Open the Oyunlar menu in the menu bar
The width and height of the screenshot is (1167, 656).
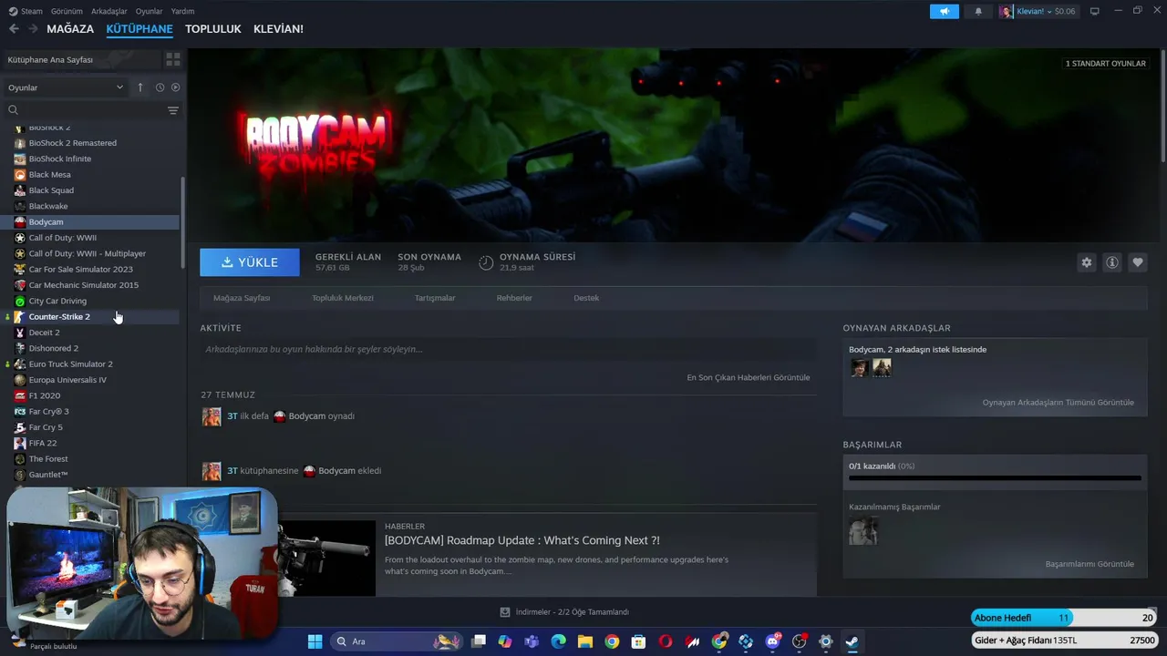click(x=149, y=11)
